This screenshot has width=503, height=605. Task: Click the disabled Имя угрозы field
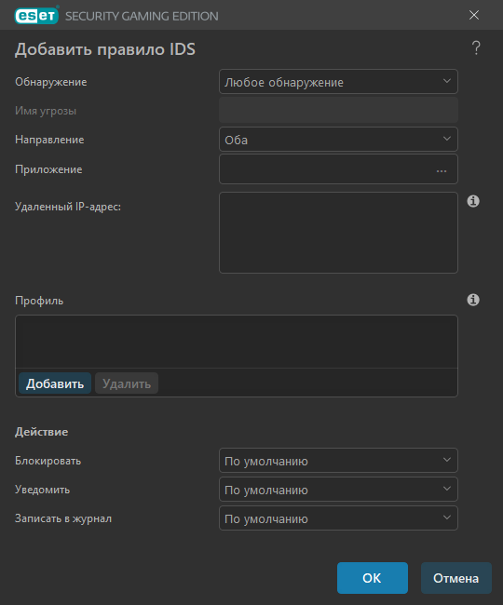[338, 111]
